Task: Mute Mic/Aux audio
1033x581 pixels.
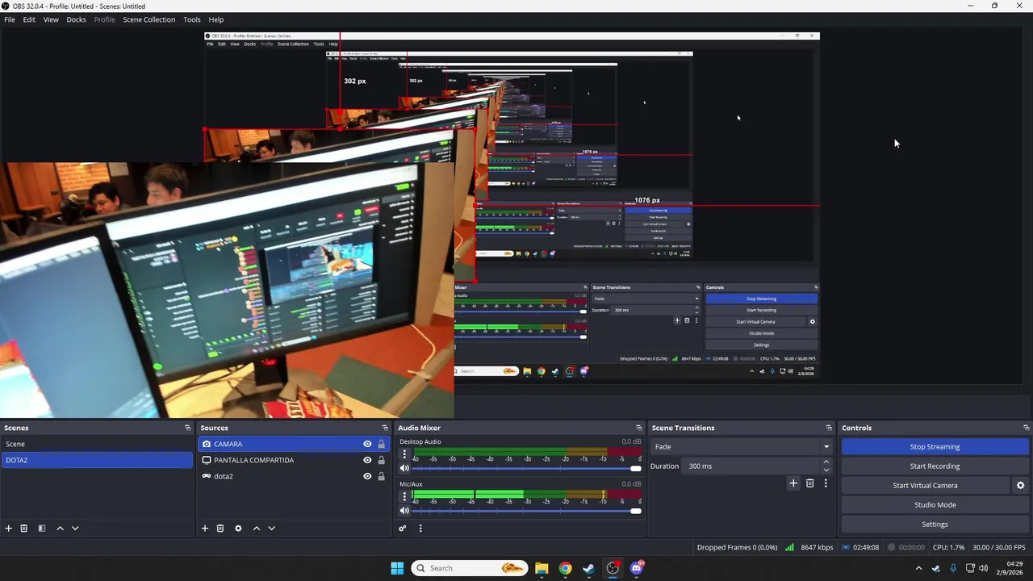Action: 404,511
